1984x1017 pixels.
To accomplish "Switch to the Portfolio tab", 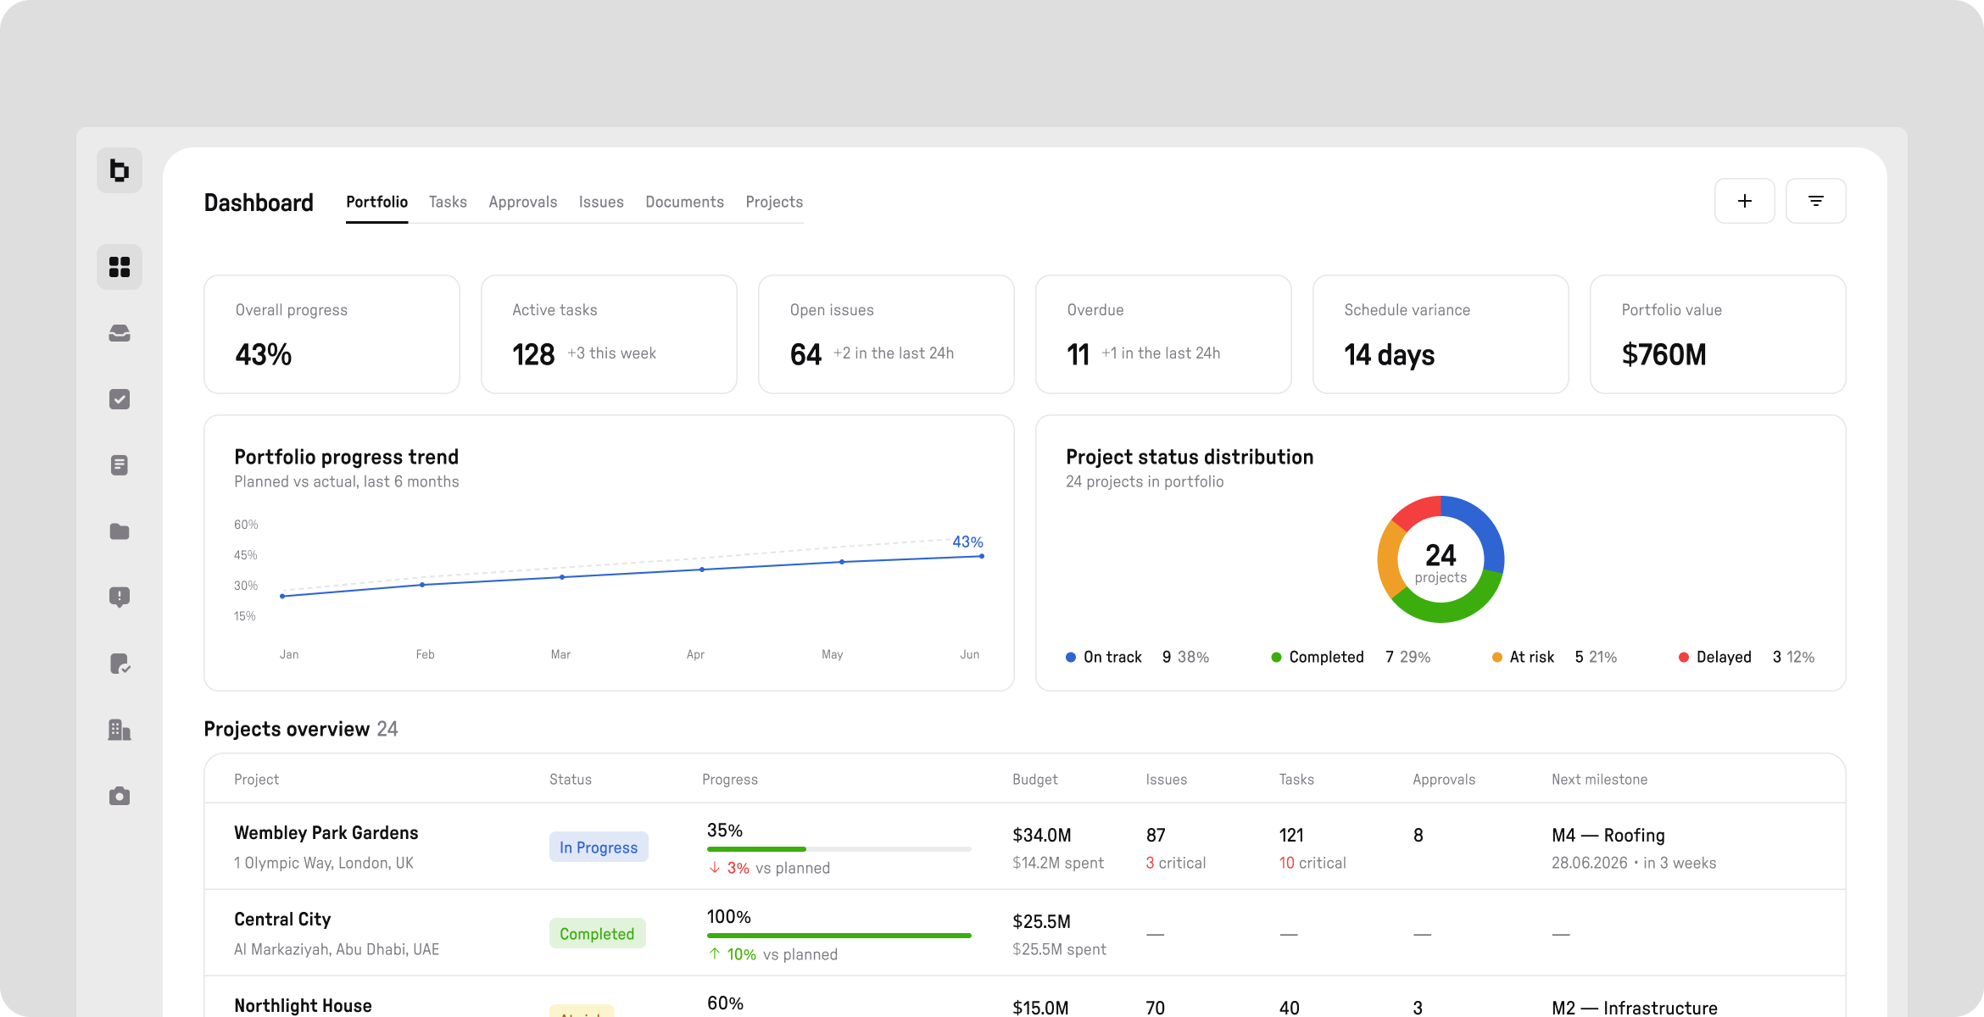I will (376, 202).
